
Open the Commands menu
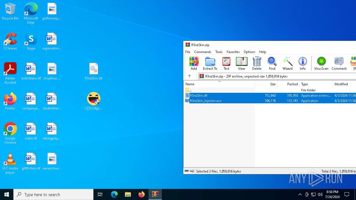point(202,52)
